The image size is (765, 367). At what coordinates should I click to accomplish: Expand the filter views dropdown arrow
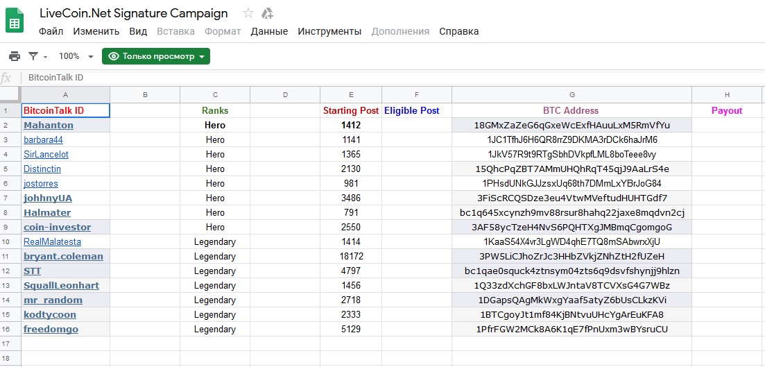(x=45, y=57)
